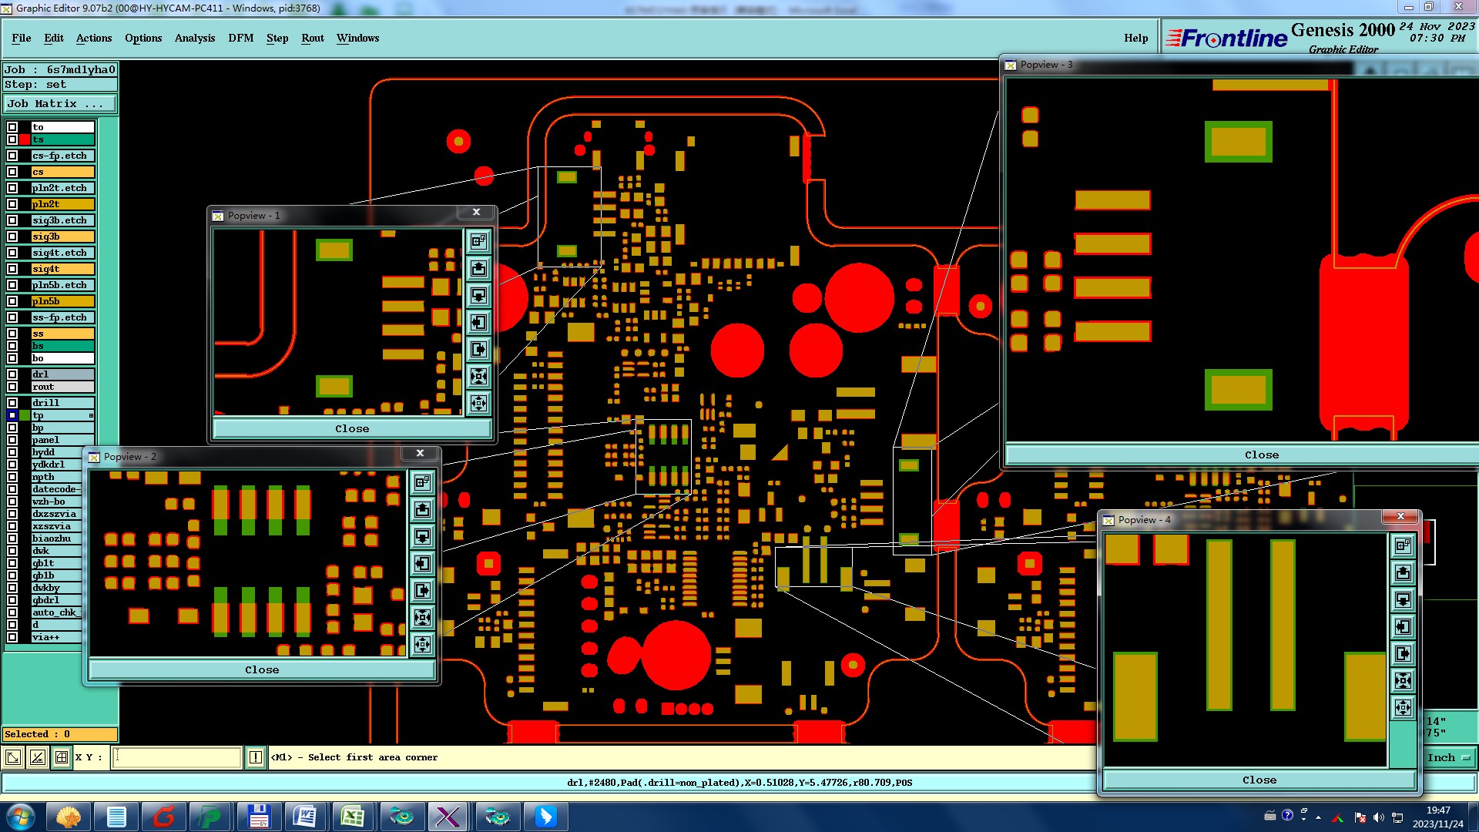Toggle the grid snap icon beside X Y
Image resolution: width=1479 pixels, height=832 pixels.
click(x=62, y=757)
